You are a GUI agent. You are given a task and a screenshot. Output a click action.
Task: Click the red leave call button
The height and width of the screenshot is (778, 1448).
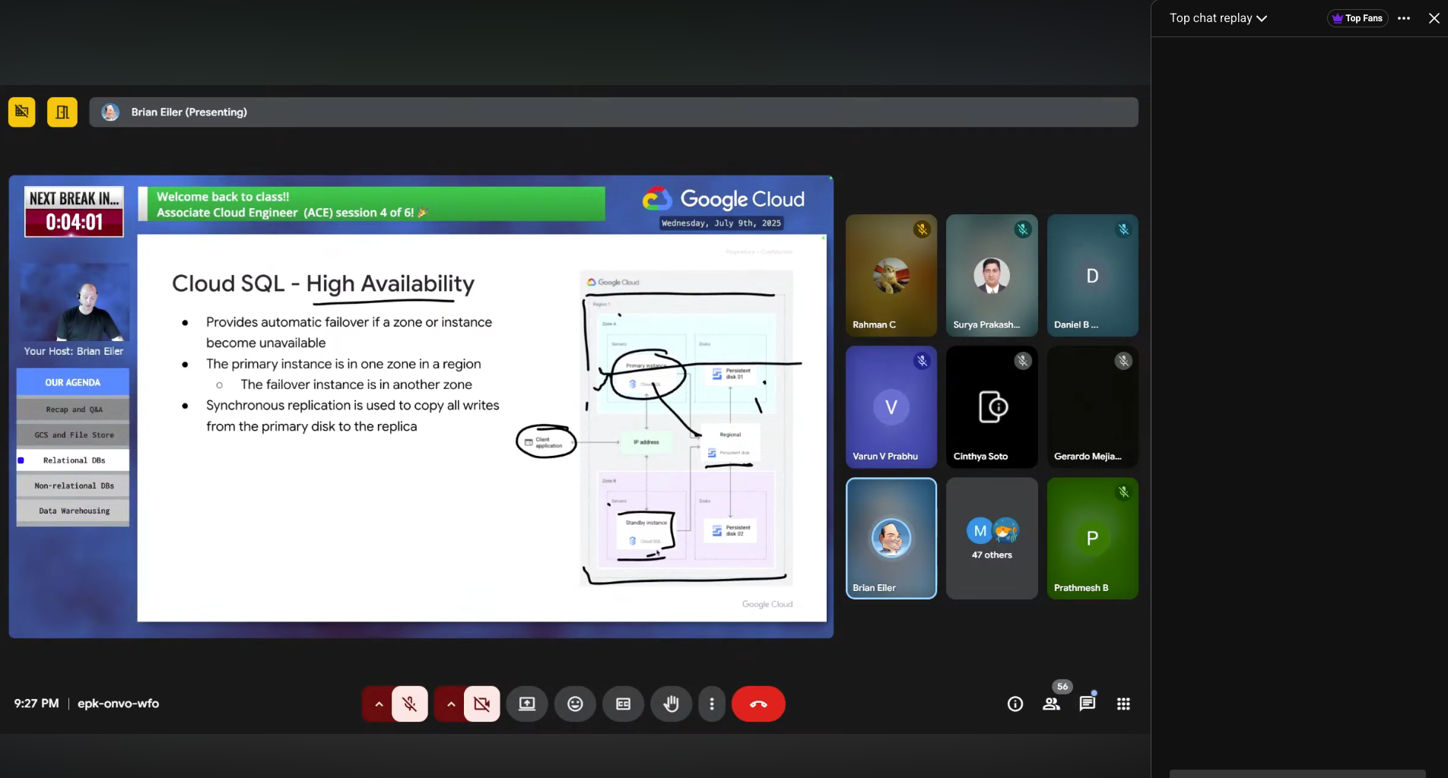pos(758,704)
